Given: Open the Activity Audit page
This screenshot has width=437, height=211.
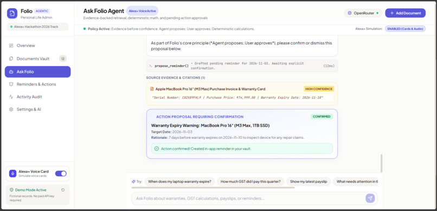Looking at the screenshot, I should (x=37, y=97).
